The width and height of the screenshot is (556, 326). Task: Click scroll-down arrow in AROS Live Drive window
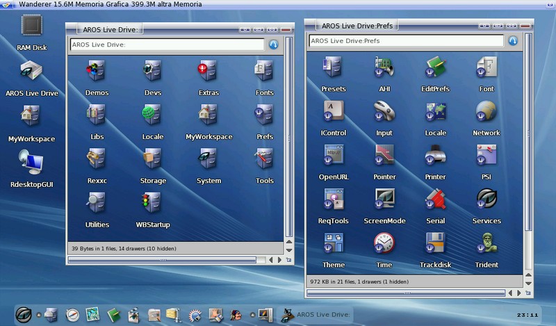(x=289, y=250)
